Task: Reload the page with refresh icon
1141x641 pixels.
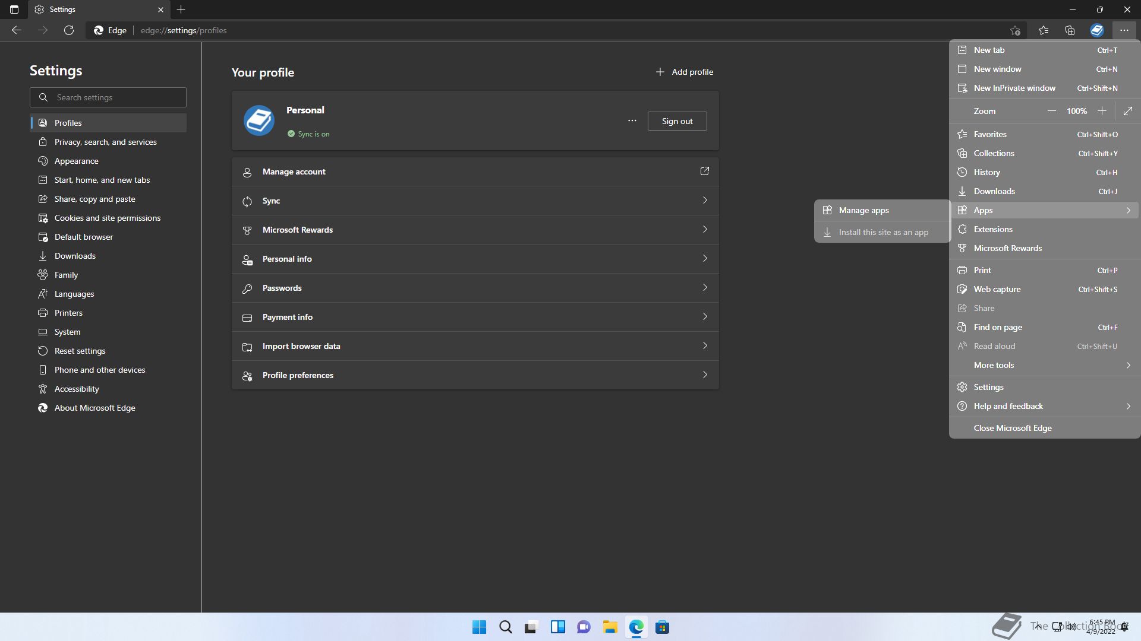Action: [x=69, y=30]
